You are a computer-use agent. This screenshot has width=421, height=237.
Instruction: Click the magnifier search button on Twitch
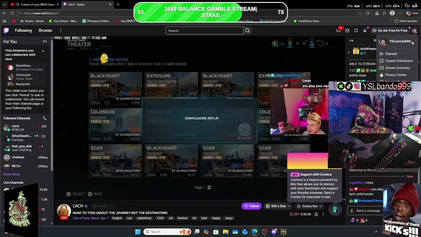pyautogui.click(x=247, y=31)
